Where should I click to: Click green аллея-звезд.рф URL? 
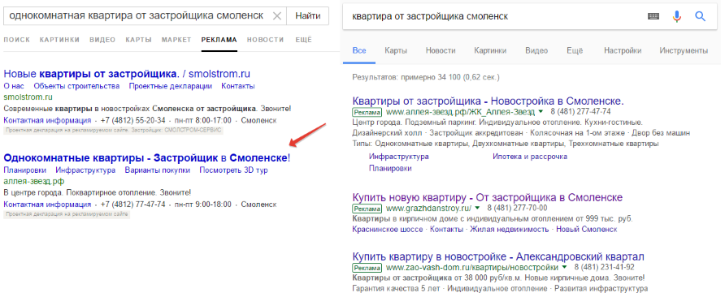(34, 182)
